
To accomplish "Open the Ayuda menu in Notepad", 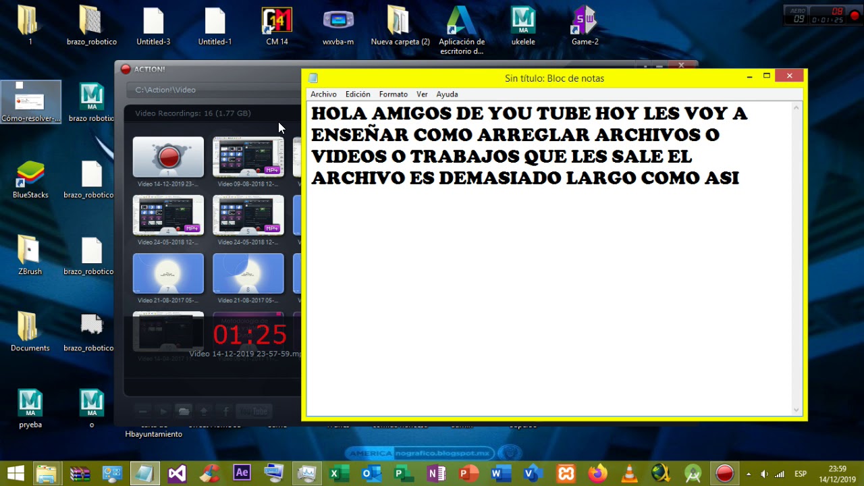I will (x=447, y=94).
